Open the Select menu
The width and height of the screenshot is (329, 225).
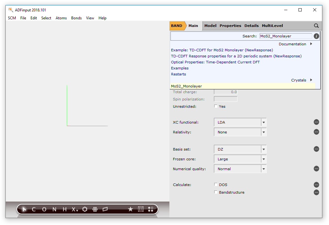(46, 18)
